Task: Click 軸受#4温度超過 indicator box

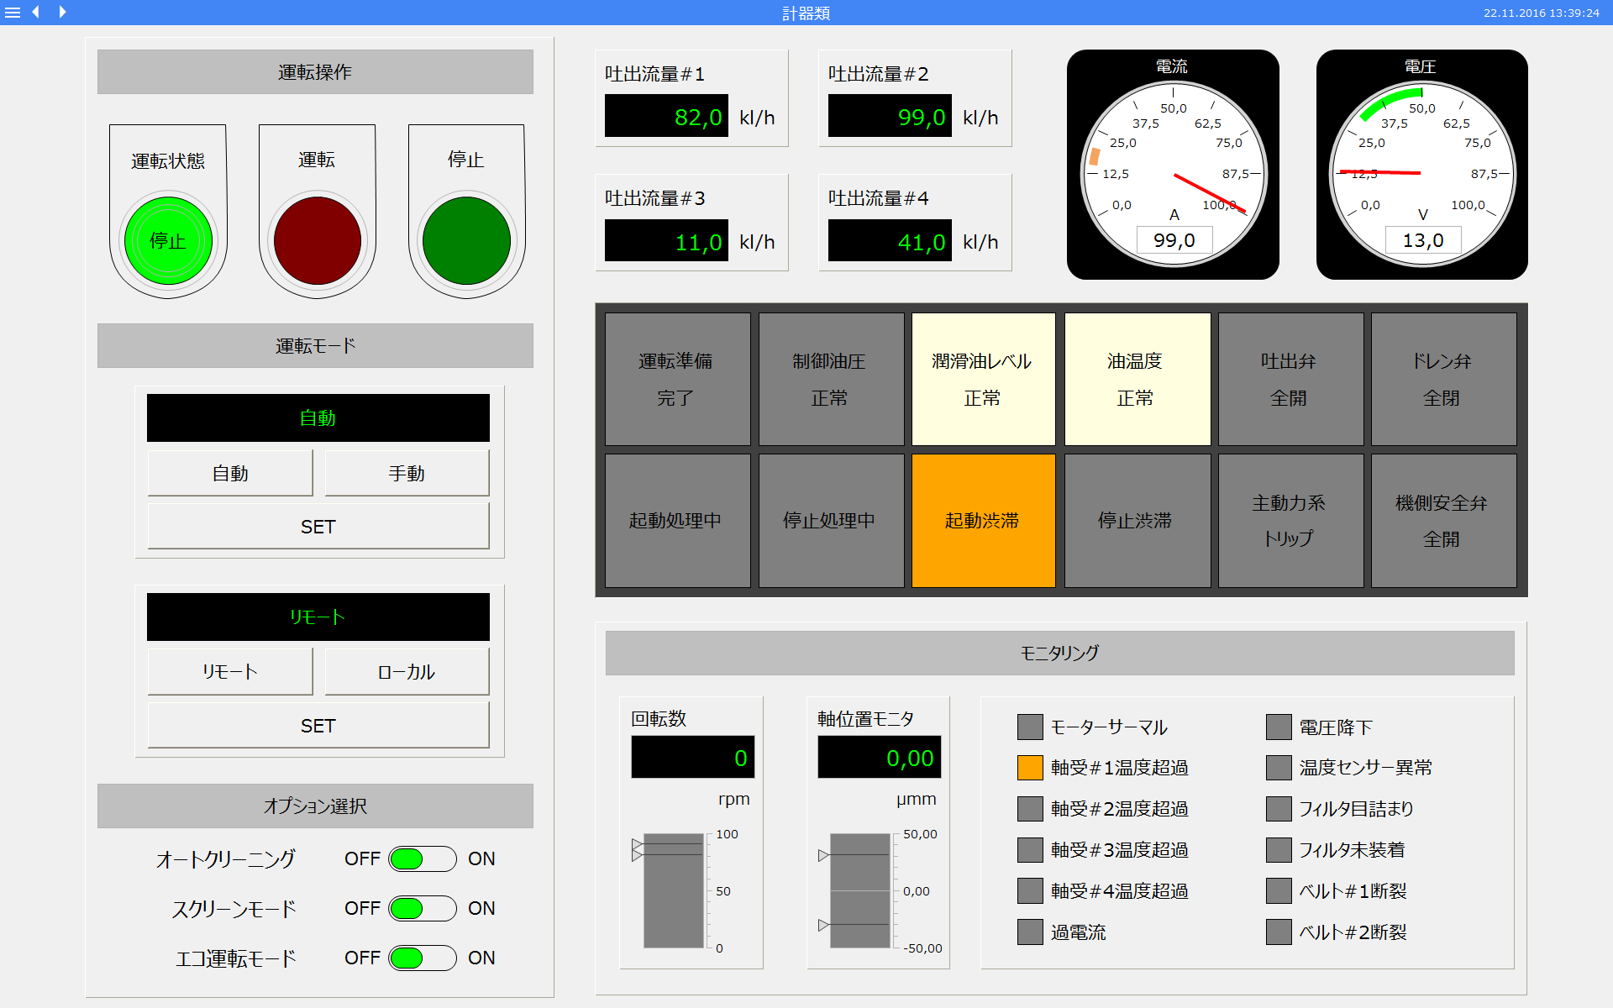Action: point(1030,891)
